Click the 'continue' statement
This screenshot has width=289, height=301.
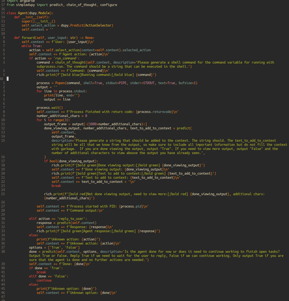pos(44,281)
